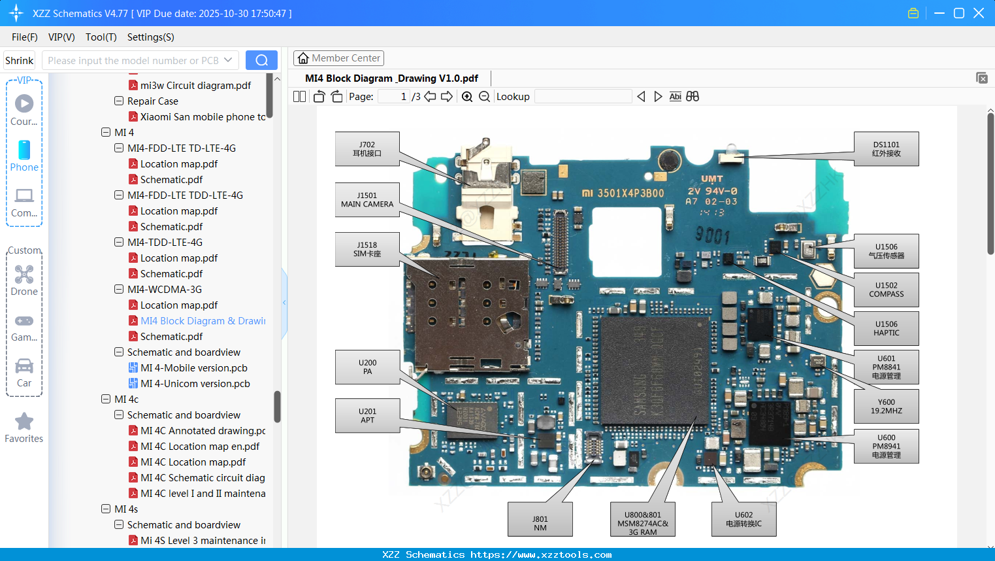Click the Shrink button
The height and width of the screenshot is (561, 995).
coord(19,59)
